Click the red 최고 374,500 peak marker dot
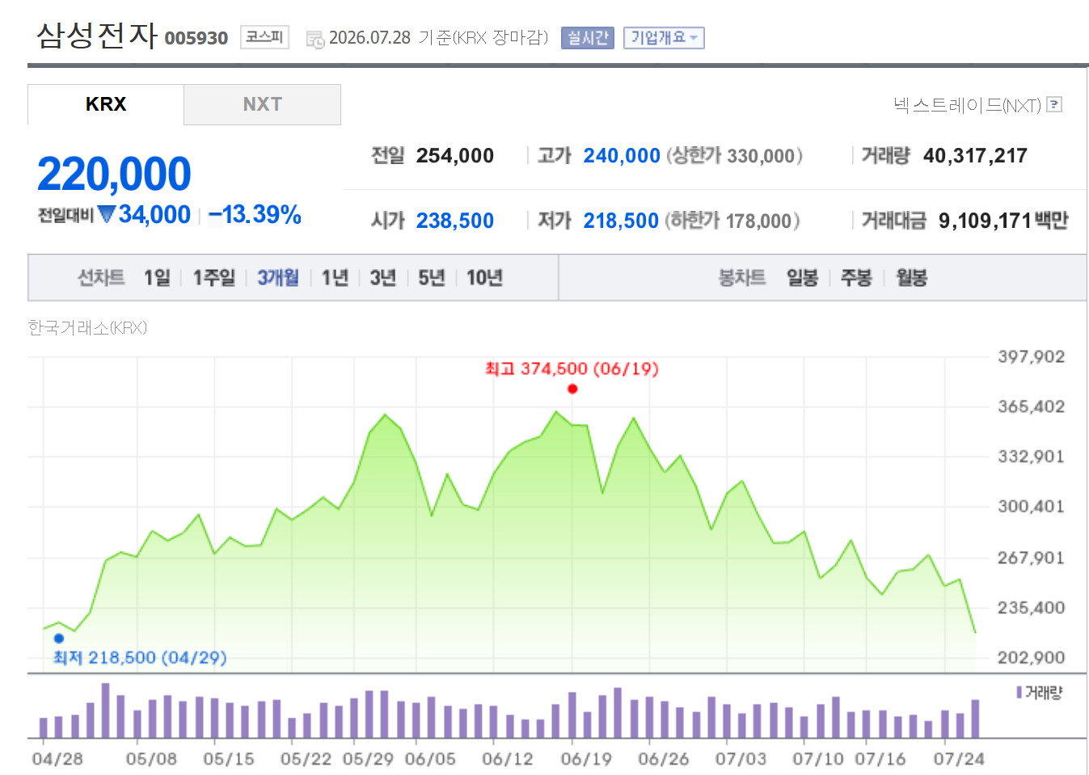This screenshot has width=1089, height=775. [572, 389]
